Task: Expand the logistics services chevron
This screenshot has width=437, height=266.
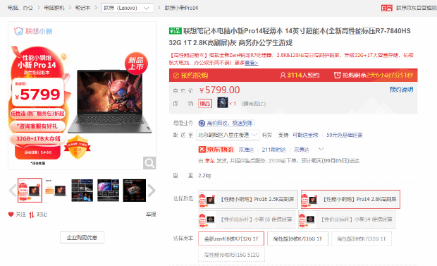Action: coord(321,149)
